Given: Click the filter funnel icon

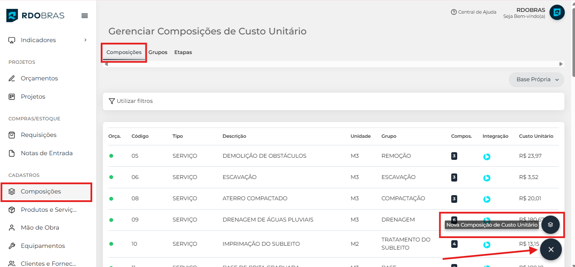Looking at the screenshot, I should click(112, 101).
